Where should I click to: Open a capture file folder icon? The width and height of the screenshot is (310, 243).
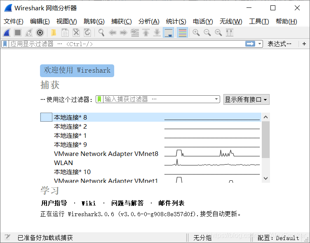click(x=54, y=33)
